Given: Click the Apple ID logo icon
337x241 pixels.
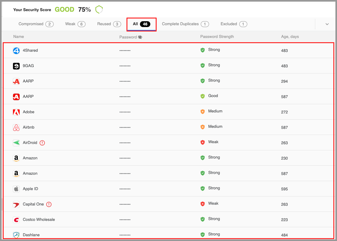Looking at the screenshot, I should click(x=16, y=189).
